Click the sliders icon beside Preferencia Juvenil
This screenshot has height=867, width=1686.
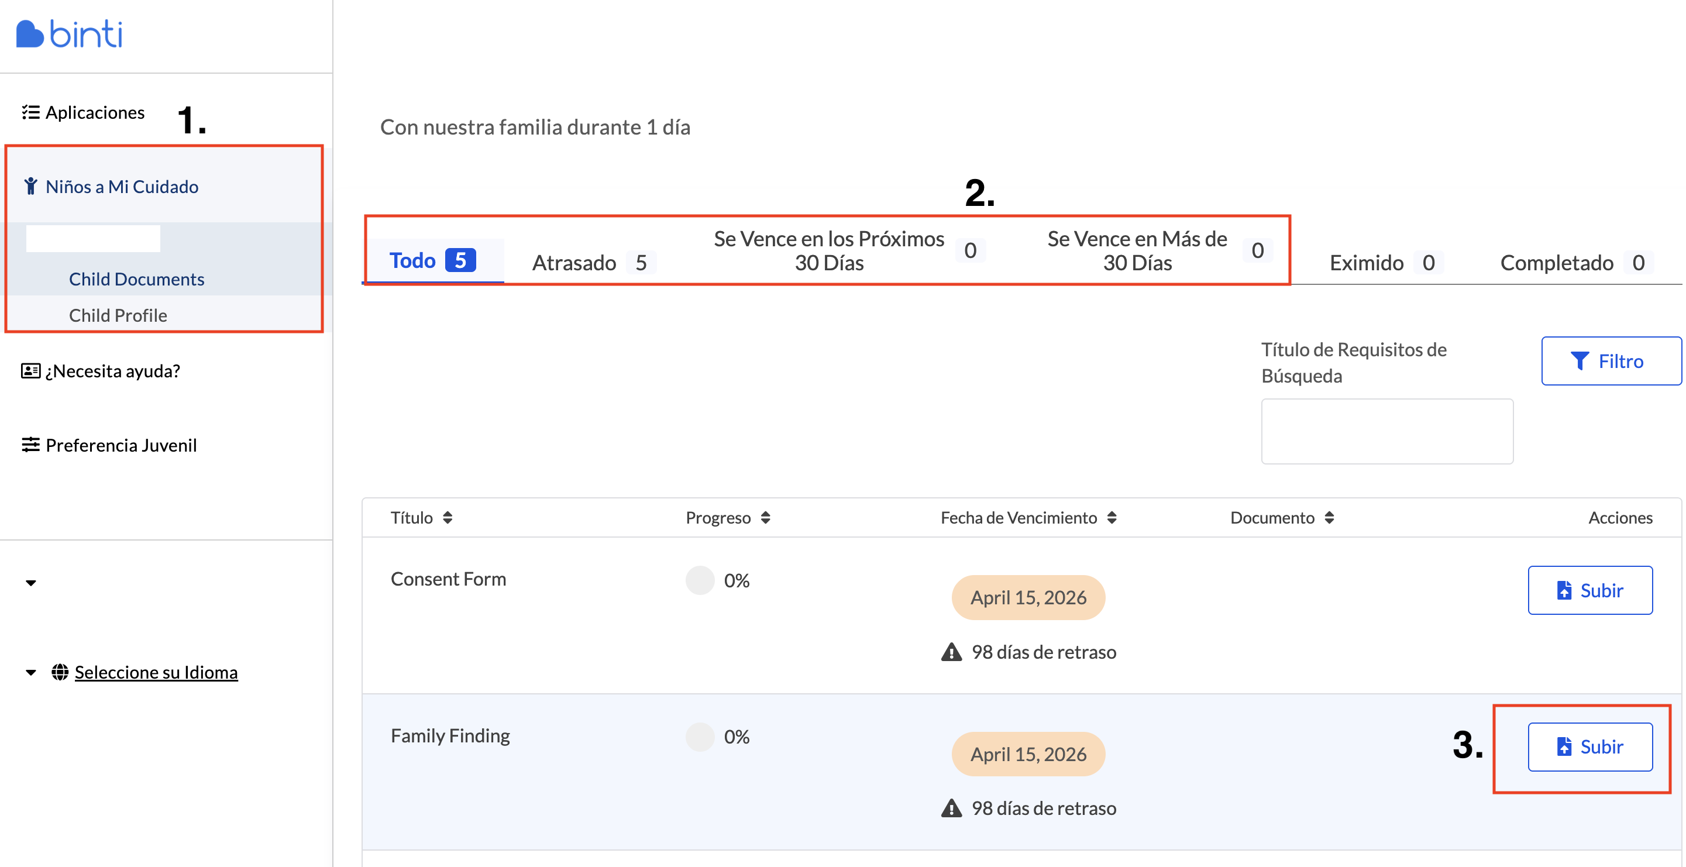(30, 445)
